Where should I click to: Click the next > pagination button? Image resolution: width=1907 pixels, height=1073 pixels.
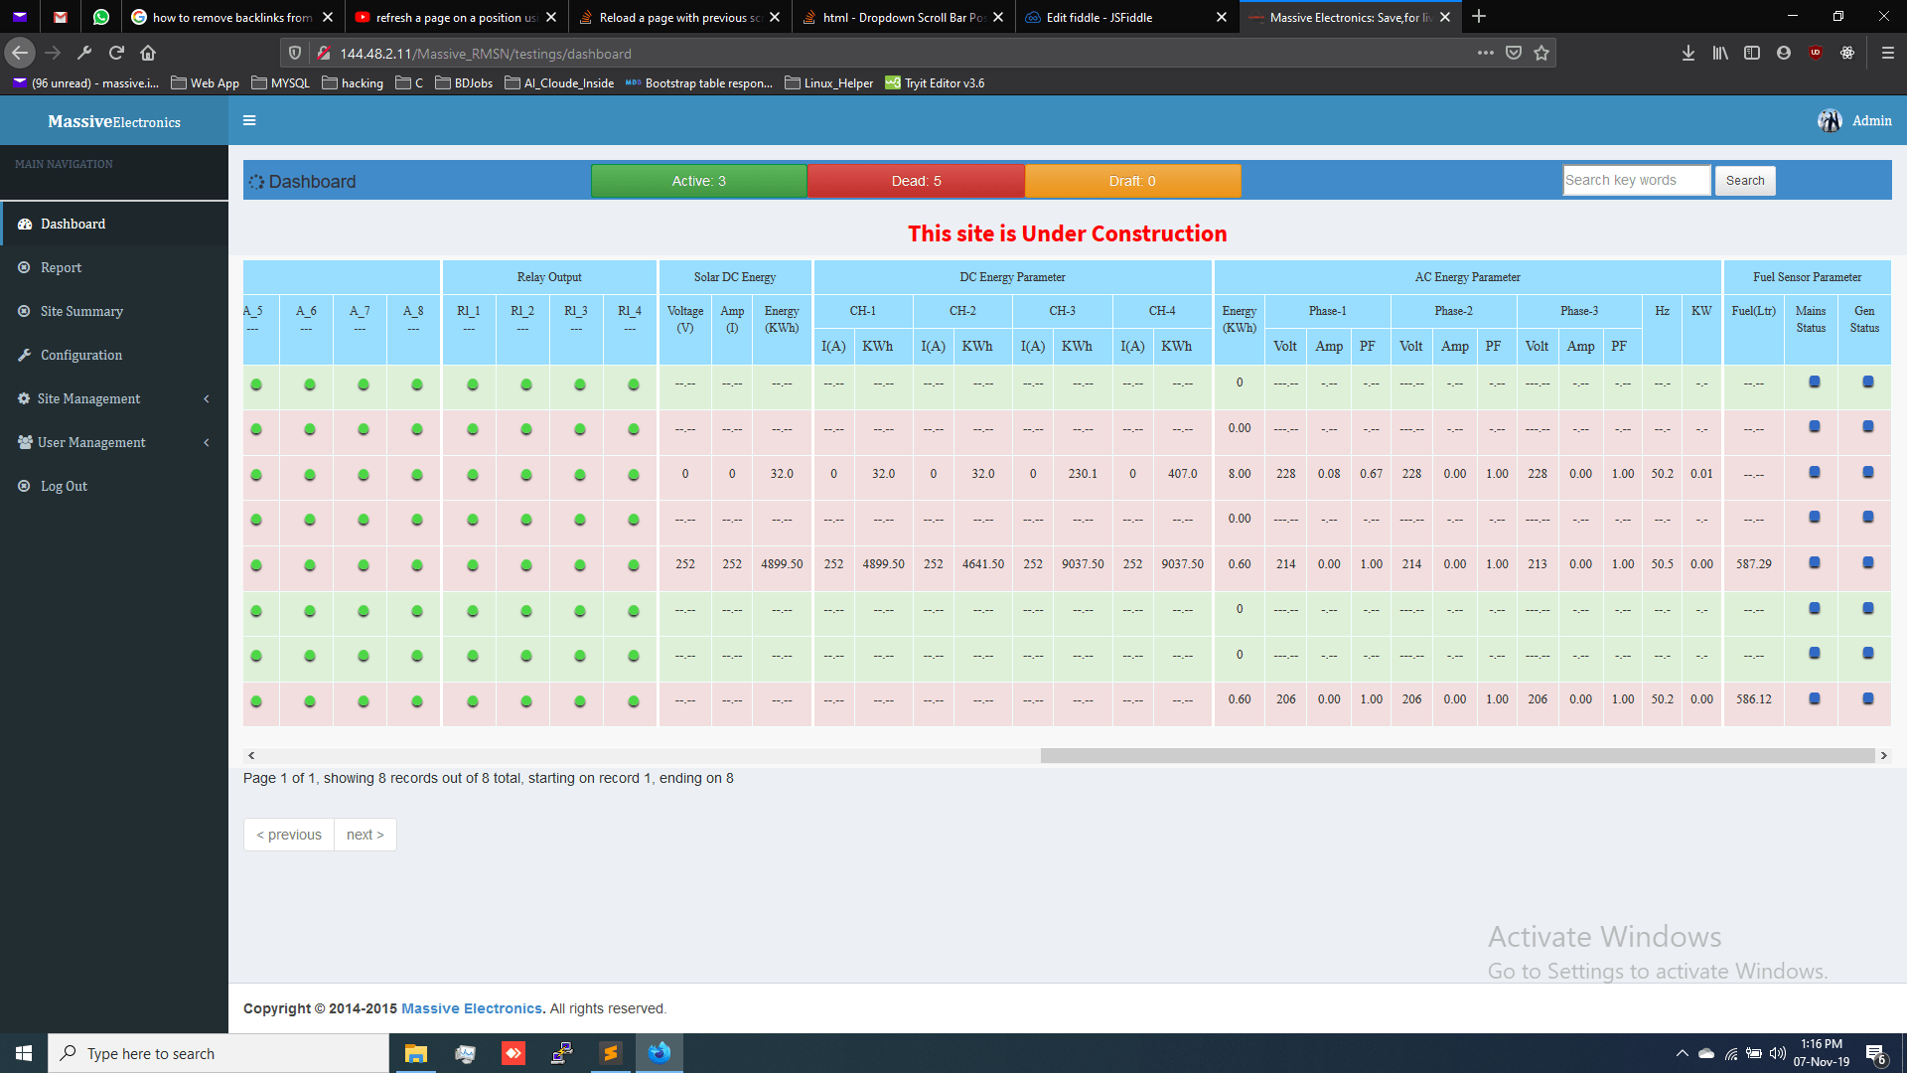click(x=365, y=835)
